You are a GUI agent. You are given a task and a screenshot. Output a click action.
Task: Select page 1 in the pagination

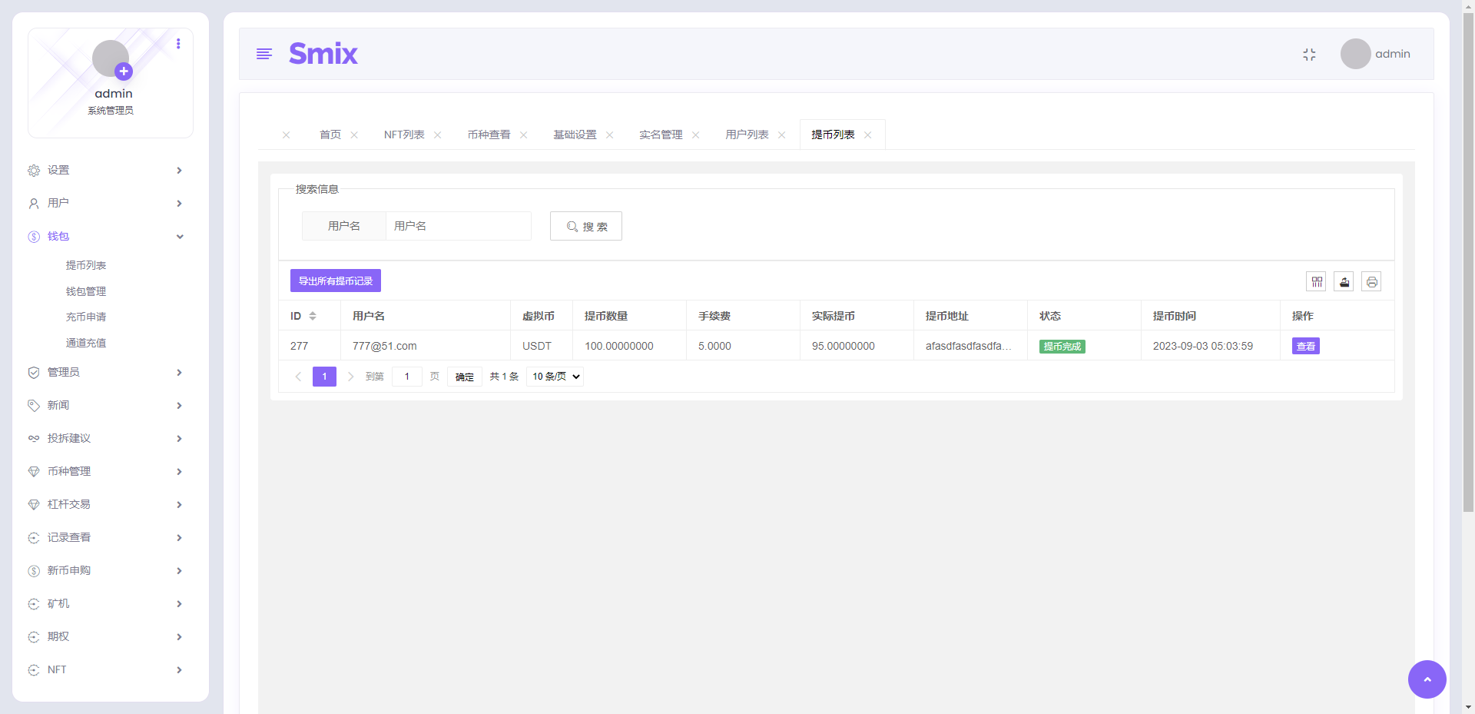pyautogui.click(x=324, y=377)
